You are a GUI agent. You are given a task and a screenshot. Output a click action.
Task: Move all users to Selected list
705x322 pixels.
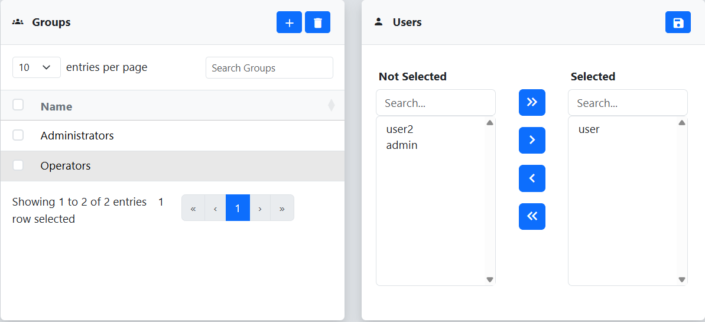[x=532, y=103]
